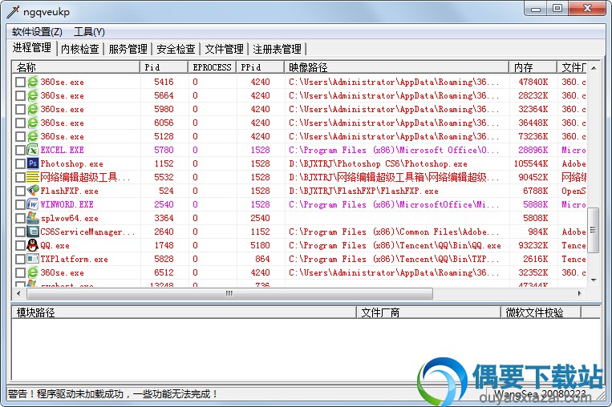Click the WINWORD.EXE process icon
The height and width of the screenshot is (407, 612).
coord(33,204)
